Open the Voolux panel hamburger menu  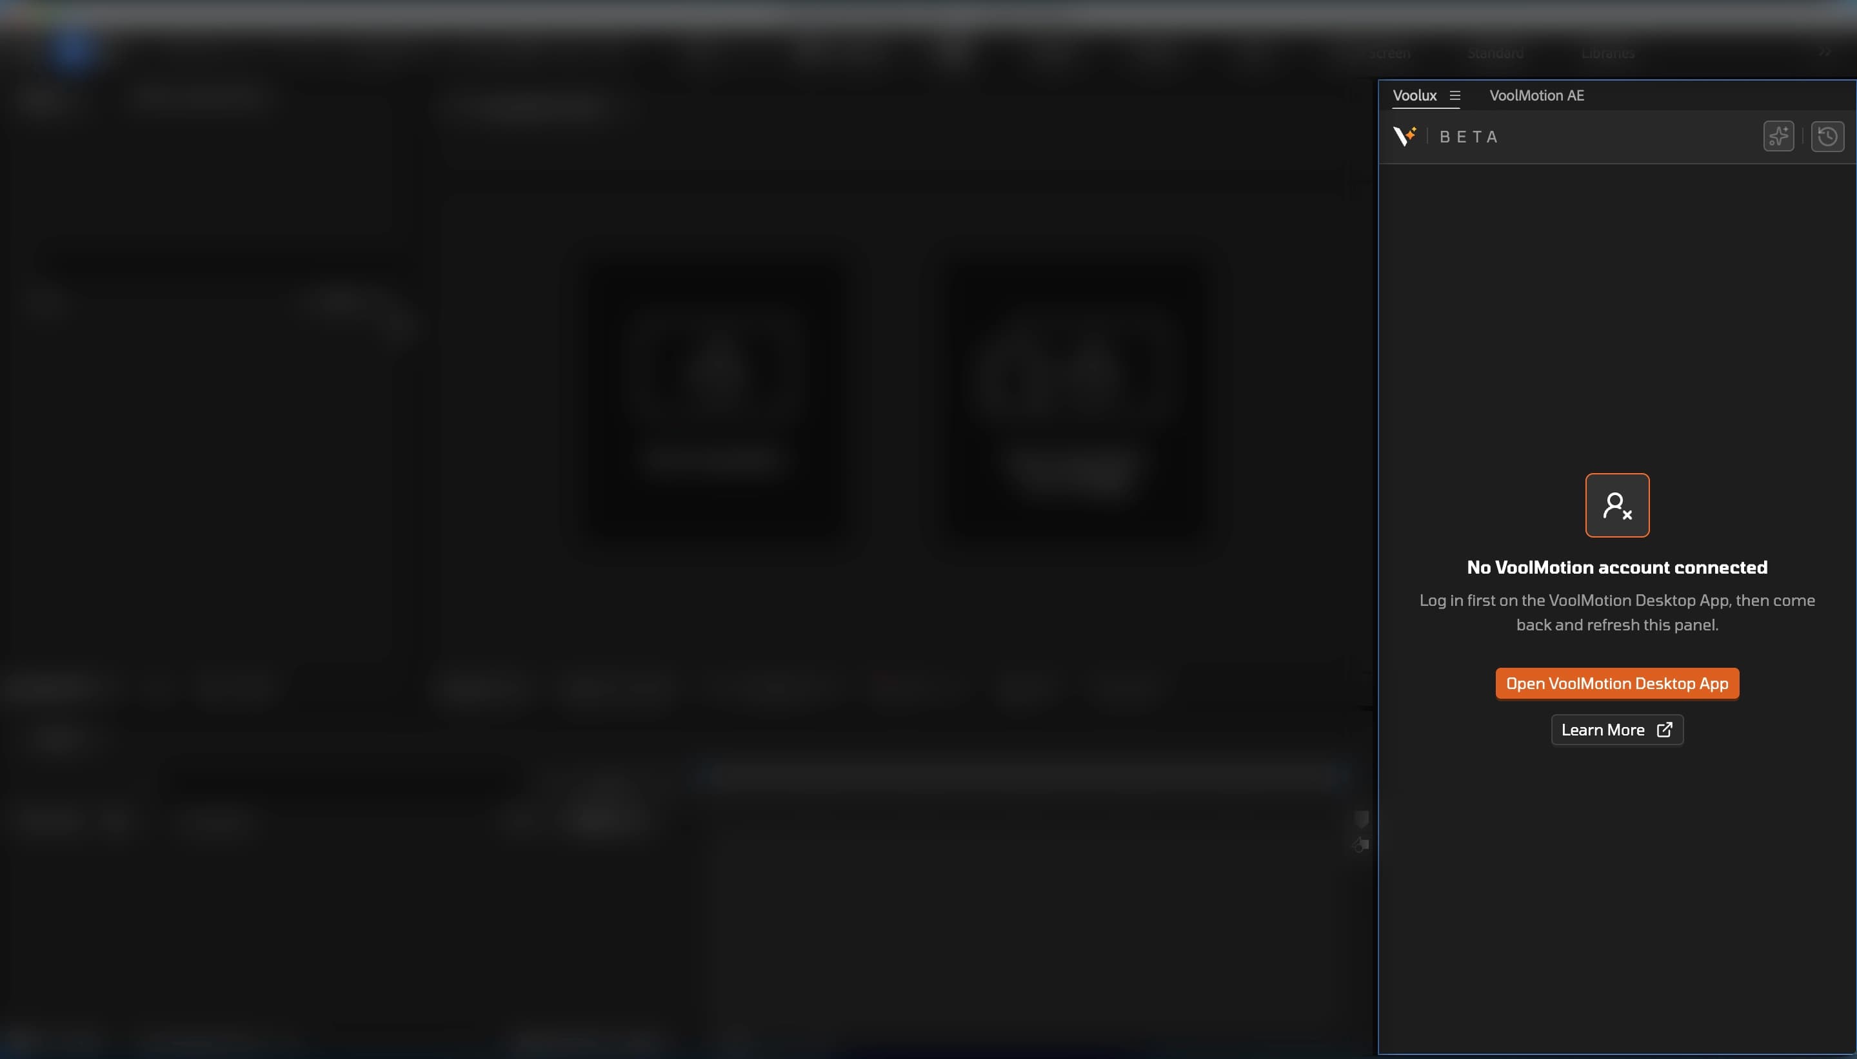pyautogui.click(x=1455, y=95)
